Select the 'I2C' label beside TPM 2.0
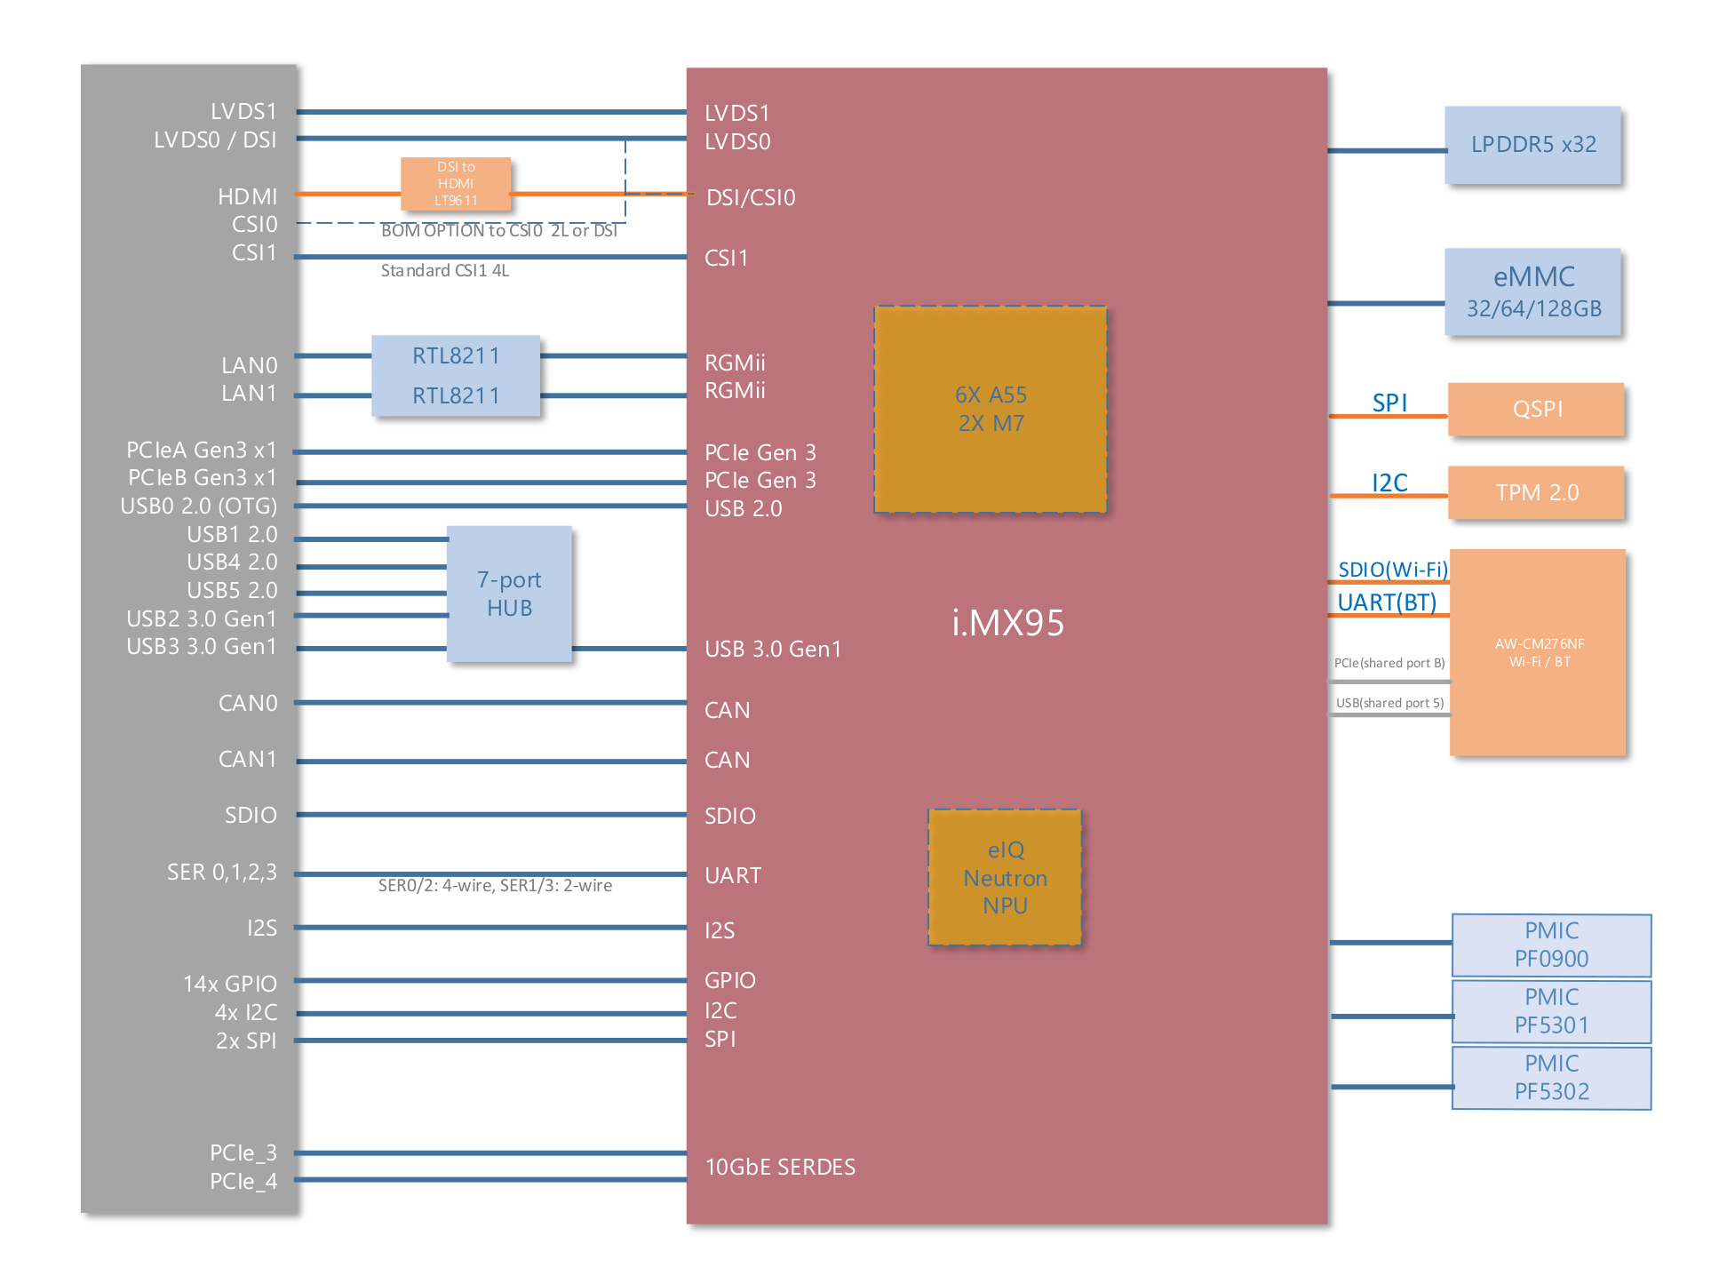This screenshot has width=1727, height=1276. 1389,483
